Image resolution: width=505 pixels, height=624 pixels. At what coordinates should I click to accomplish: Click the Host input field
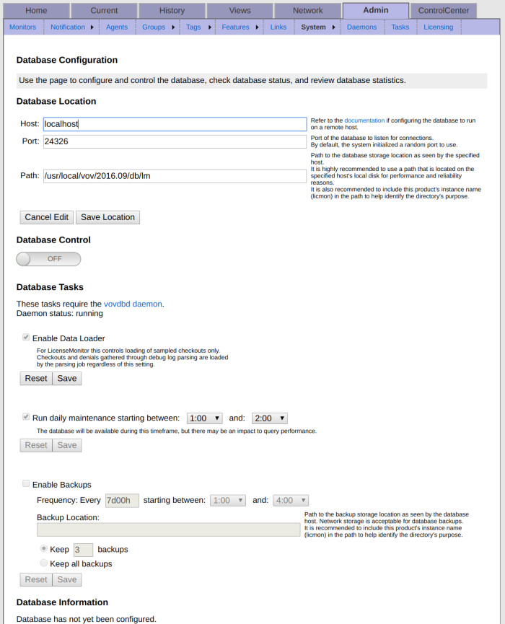point(175,124)
